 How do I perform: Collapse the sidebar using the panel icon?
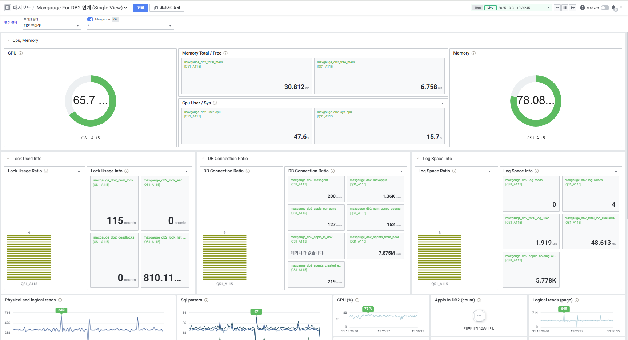point(8,8)
